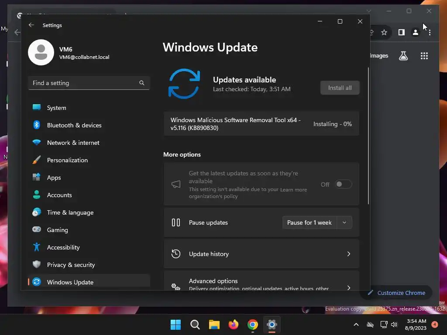
Task: Open File Explorer from taskbar
Action: click(x=214, y=325)
